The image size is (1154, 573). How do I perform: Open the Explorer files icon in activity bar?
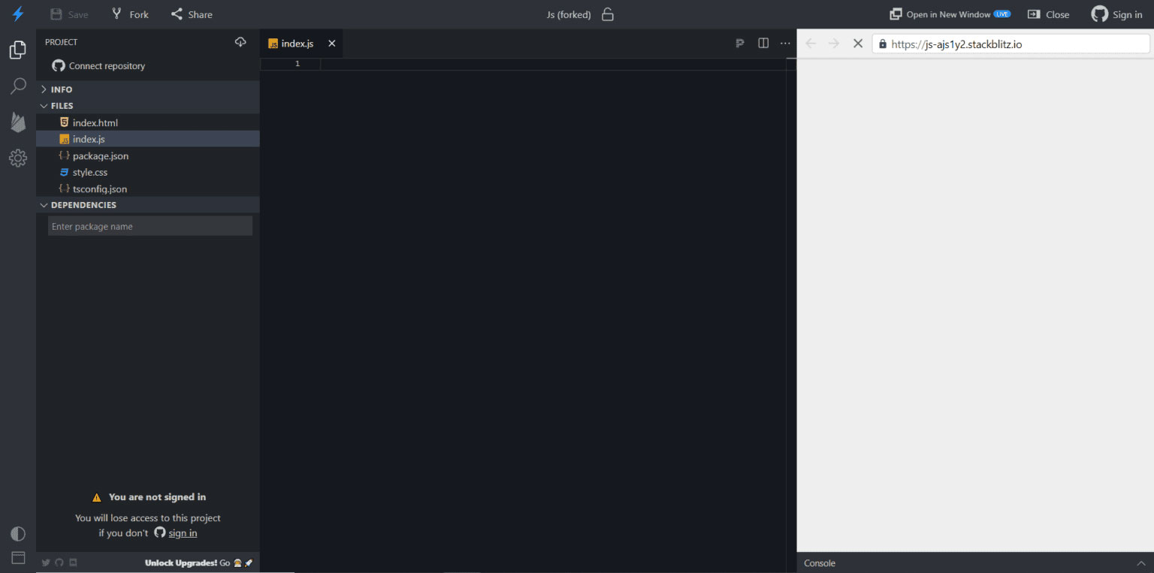(x=18, y=50)
